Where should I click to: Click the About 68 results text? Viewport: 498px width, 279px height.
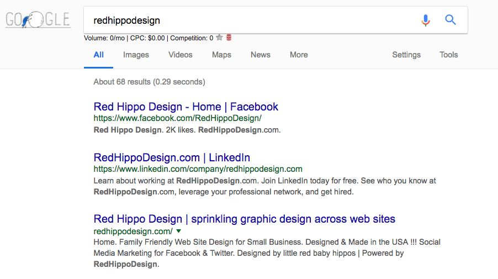(149, 82)
